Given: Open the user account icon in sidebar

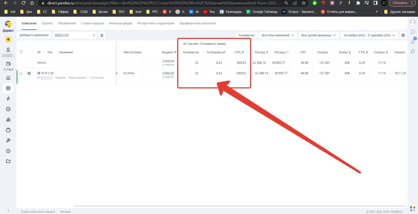Looking at the screenshot, I should point(8,50).
